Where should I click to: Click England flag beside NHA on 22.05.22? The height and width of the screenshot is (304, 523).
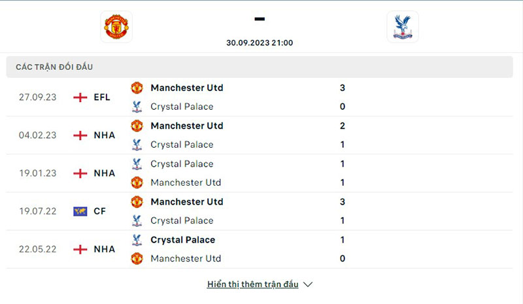80,249
